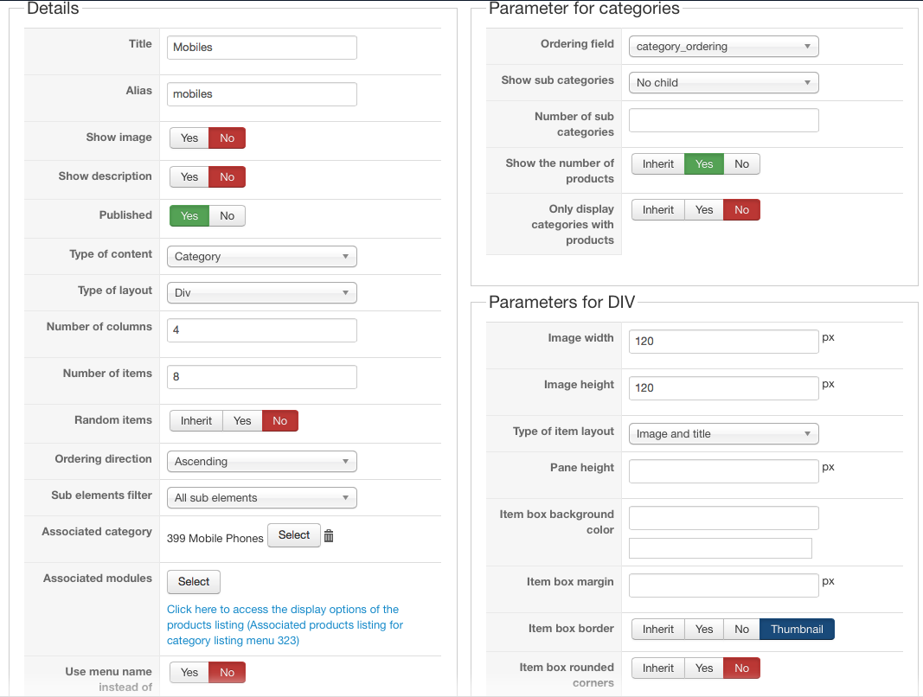Set Show description to Yes
The image size is (923, 697).
[x=189, y=177]
